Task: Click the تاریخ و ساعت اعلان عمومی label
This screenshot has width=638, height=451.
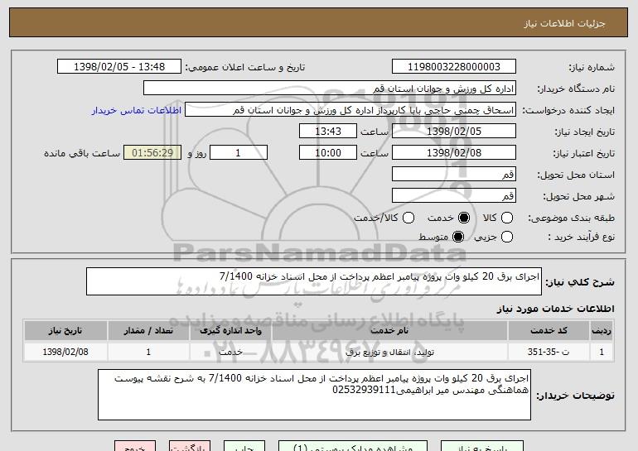Action: pos(245,67)
